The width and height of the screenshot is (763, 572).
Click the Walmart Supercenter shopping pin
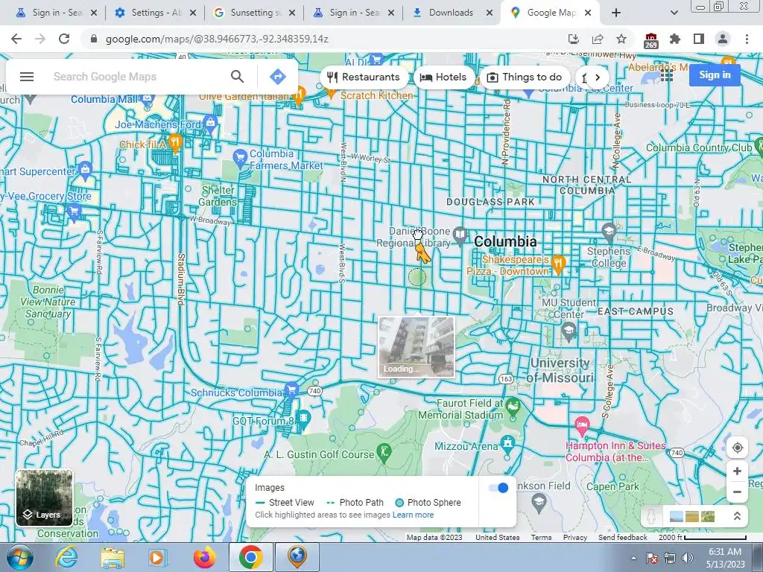click(86, 171)
